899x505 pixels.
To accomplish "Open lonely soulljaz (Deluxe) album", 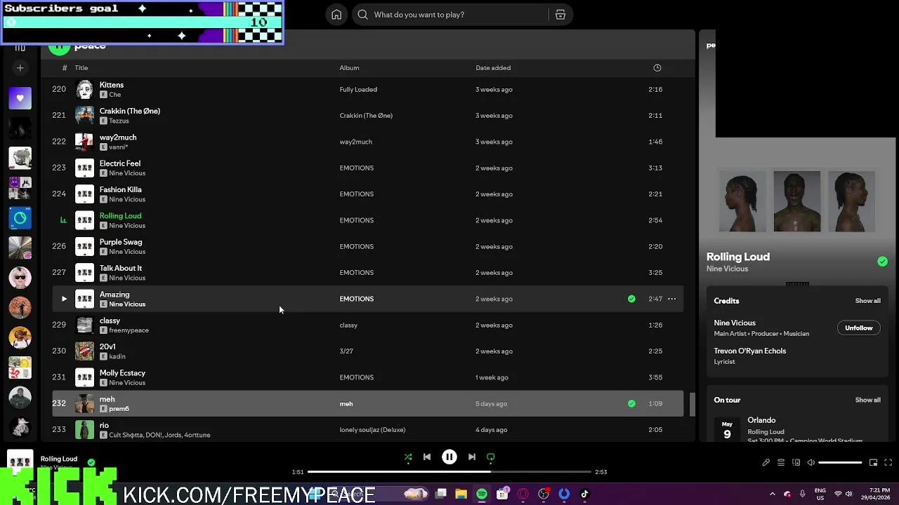I will (372, 430).
